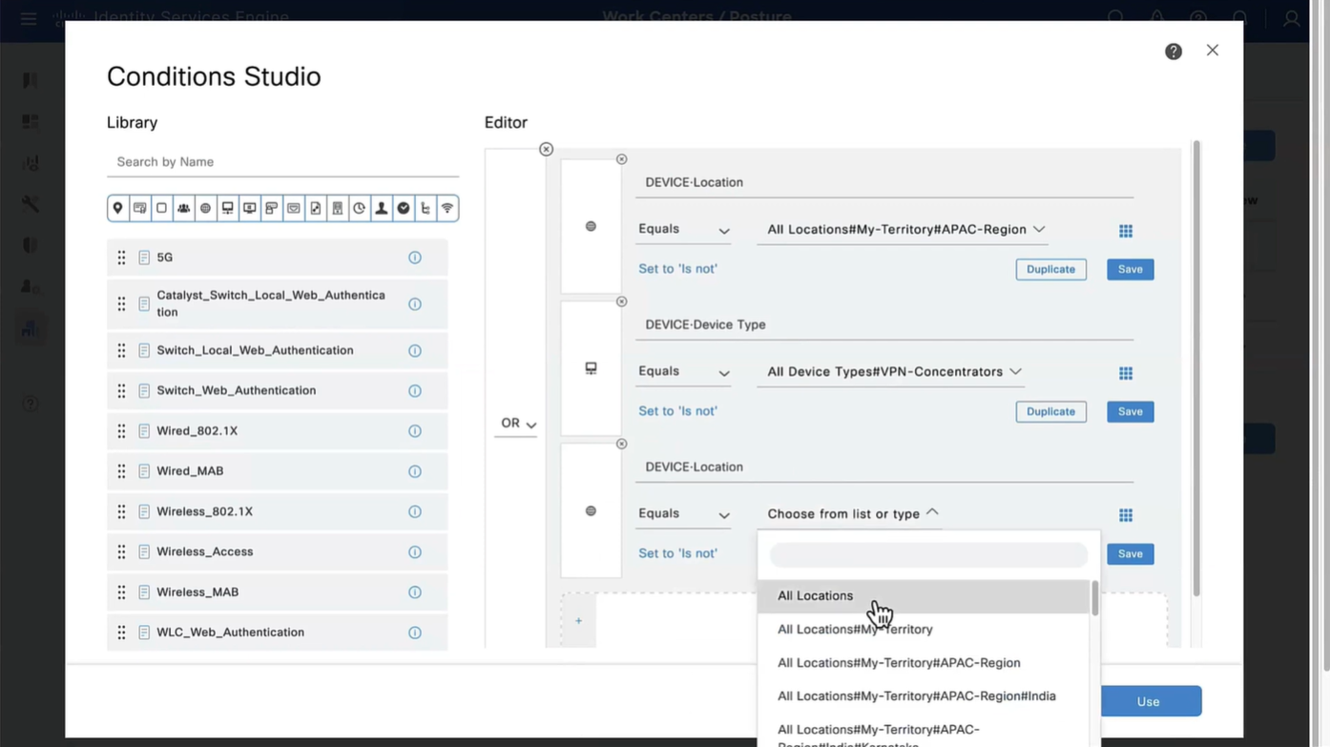
Task: Click the Use button
Action: [1148, 702]
